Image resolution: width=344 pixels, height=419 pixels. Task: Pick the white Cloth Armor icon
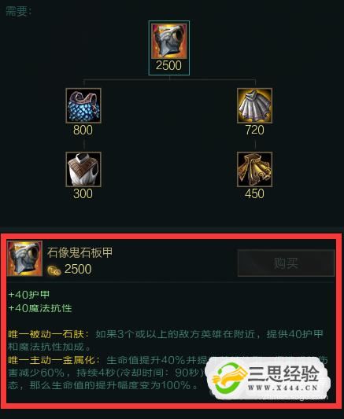pyautogui.click(x=83, y=169)
